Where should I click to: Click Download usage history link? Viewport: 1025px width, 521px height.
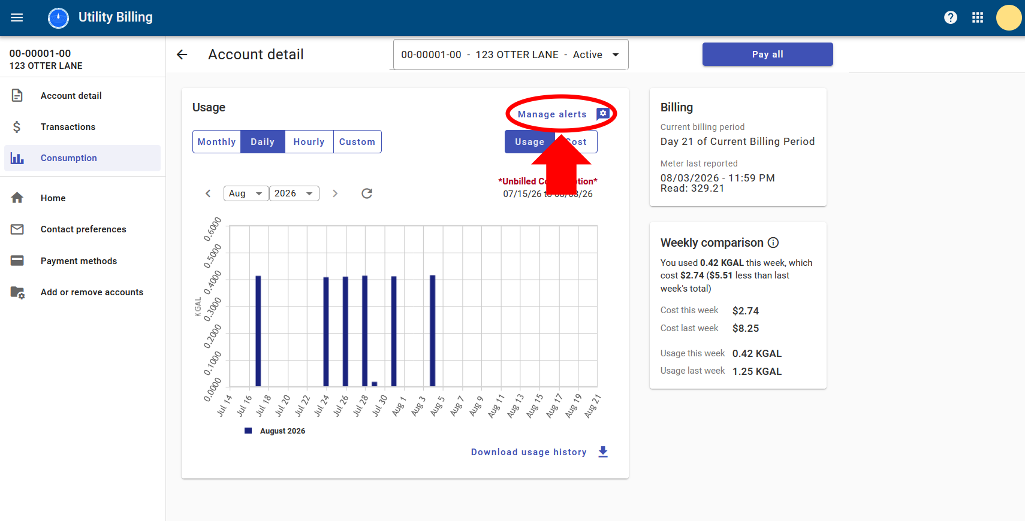(529, 452)
